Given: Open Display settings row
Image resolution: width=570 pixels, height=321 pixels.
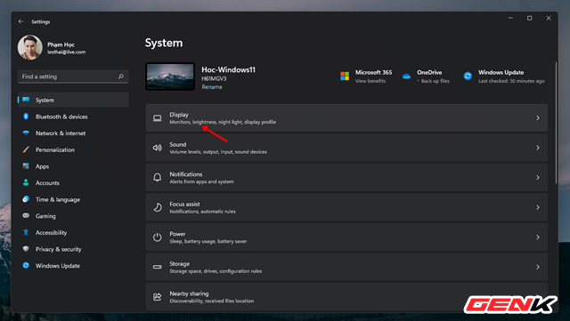Looking at the screenshot, I should (346, 117).
